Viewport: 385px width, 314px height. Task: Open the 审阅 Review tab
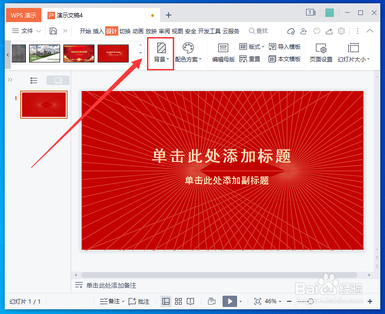[x=164, y=31]
